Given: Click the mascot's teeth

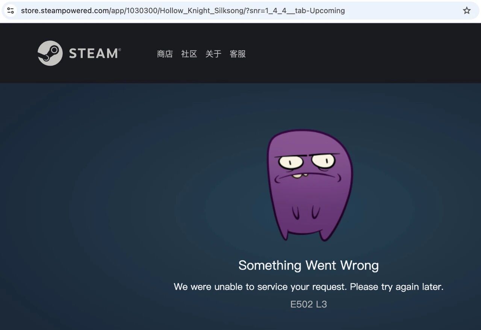Looking at the screenshot, I should [300, 176].
